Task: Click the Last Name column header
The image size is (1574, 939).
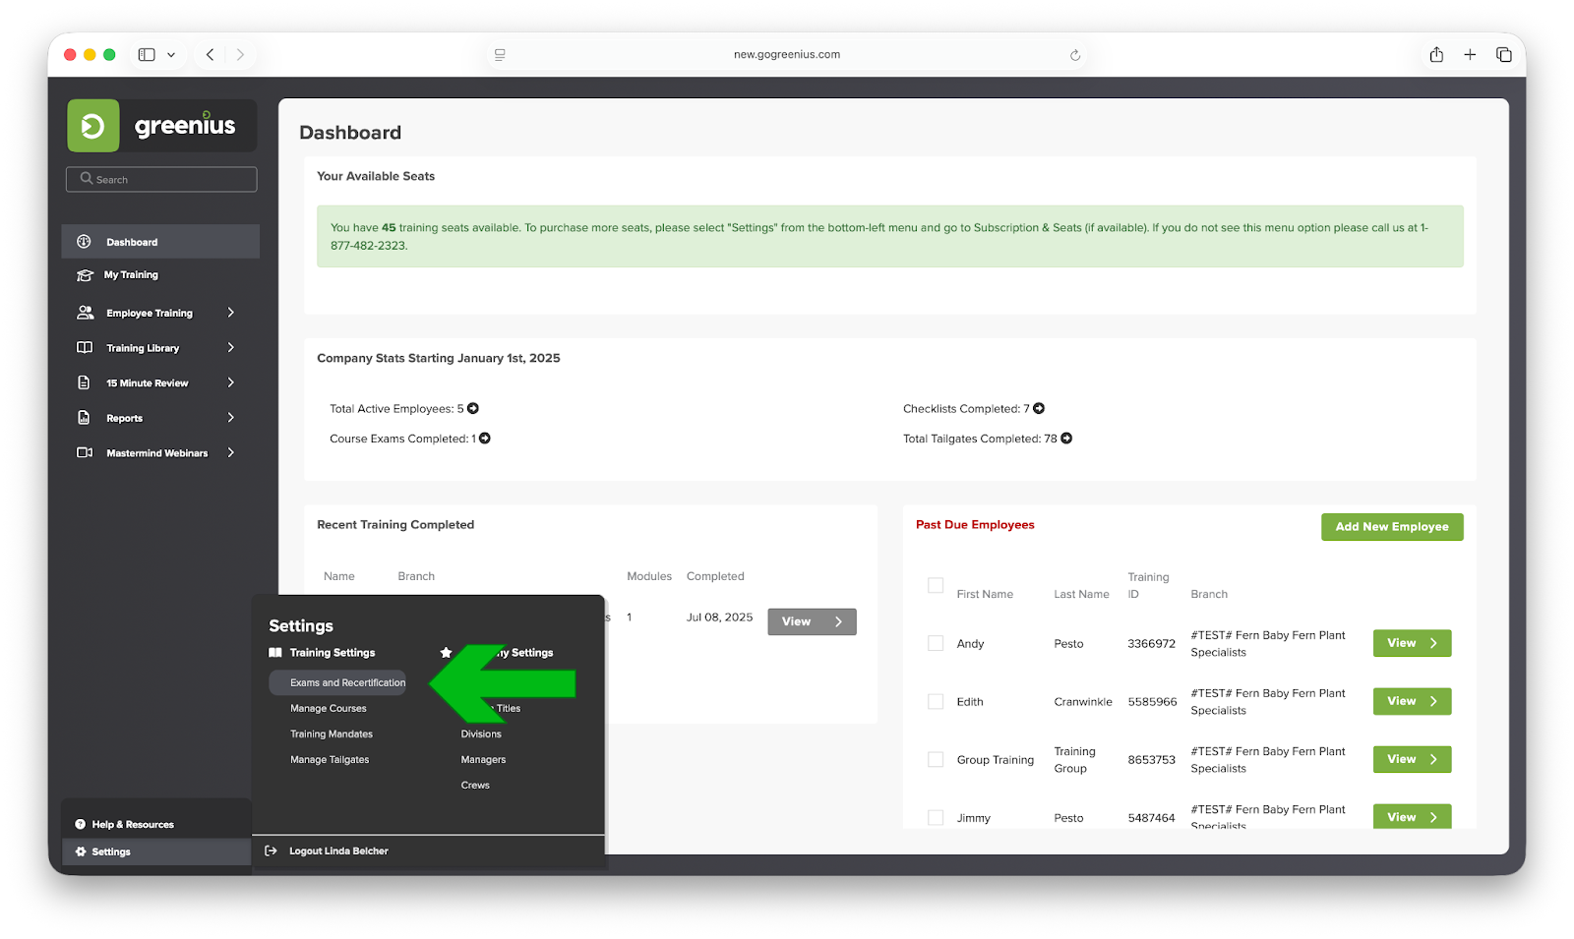Action: (1081, 595)
